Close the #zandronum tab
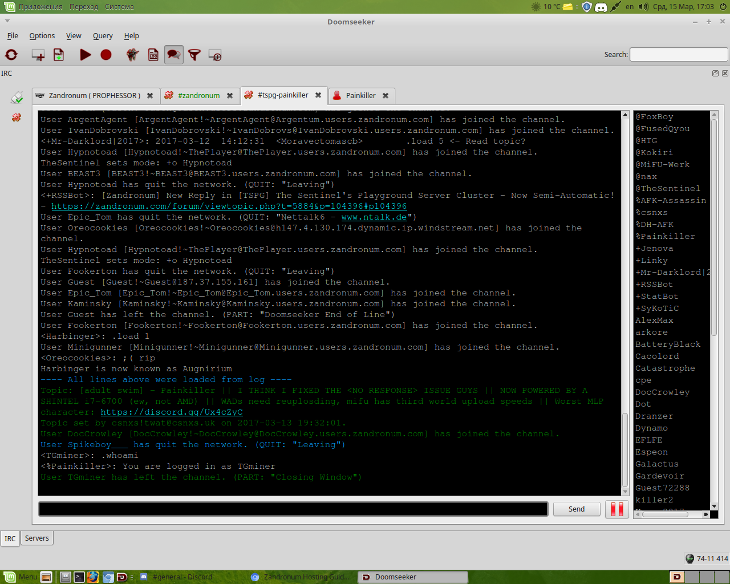730x584 pixels. [x=230, y=95]
